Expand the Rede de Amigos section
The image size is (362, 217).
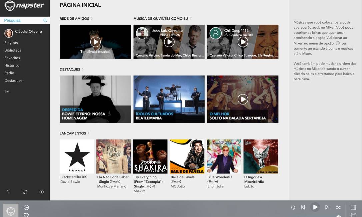click(x=92, y=19)
